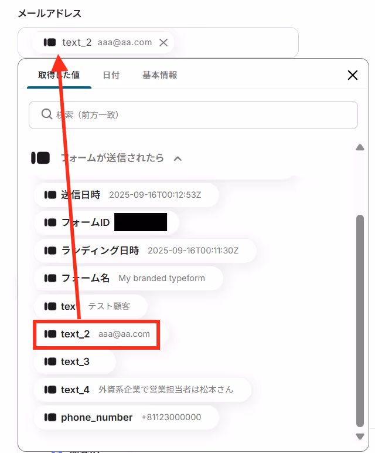Image resolution: width=375 pixels, height=453 pixels.
Task: Focus the 検索（前方一致） search field
Action: click(193, 115)
